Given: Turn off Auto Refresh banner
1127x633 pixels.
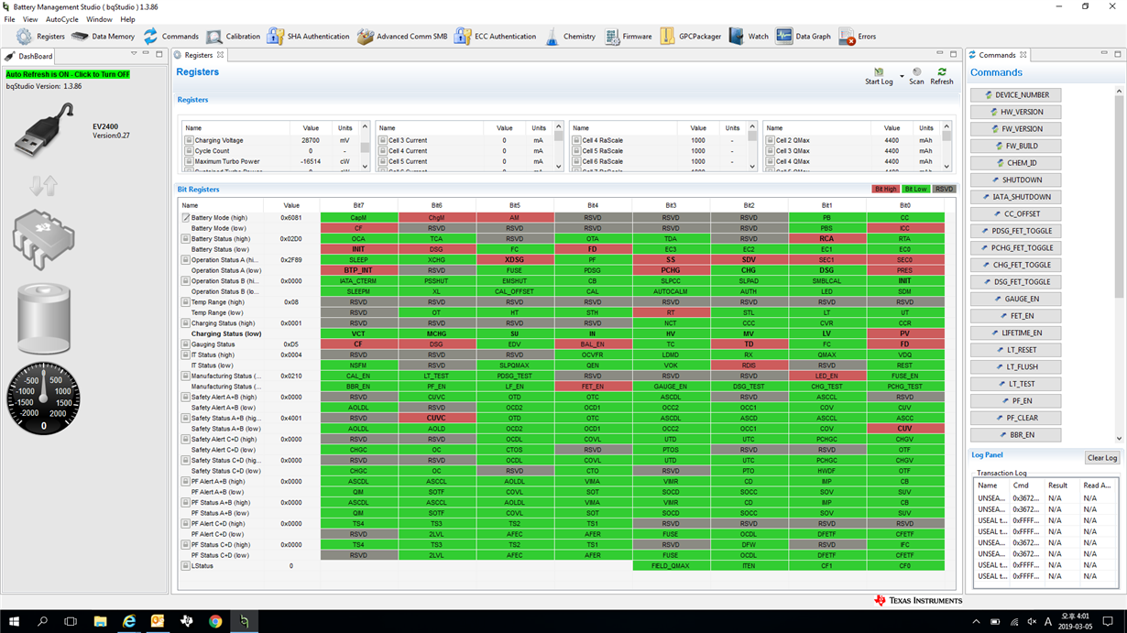Looking at the screenshot, I should pyautogui.click(x=68, y=74).
